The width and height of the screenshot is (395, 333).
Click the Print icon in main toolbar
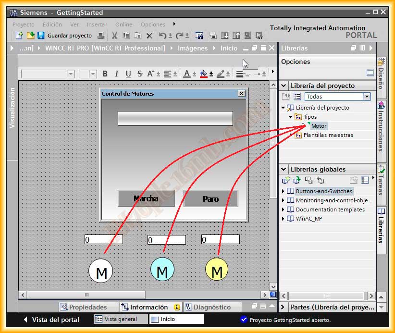coord(100,36)
